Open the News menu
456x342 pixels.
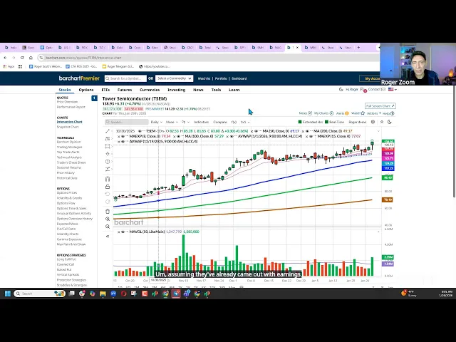tap(198, 90)
